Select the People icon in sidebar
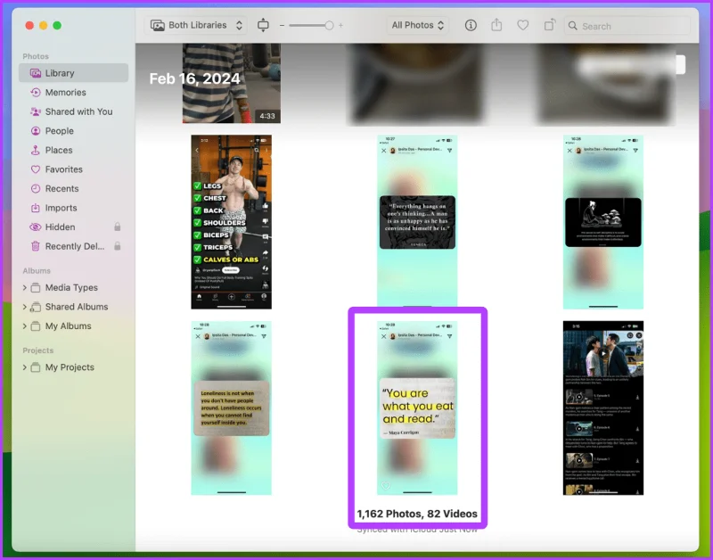 (x=36, y=131)
